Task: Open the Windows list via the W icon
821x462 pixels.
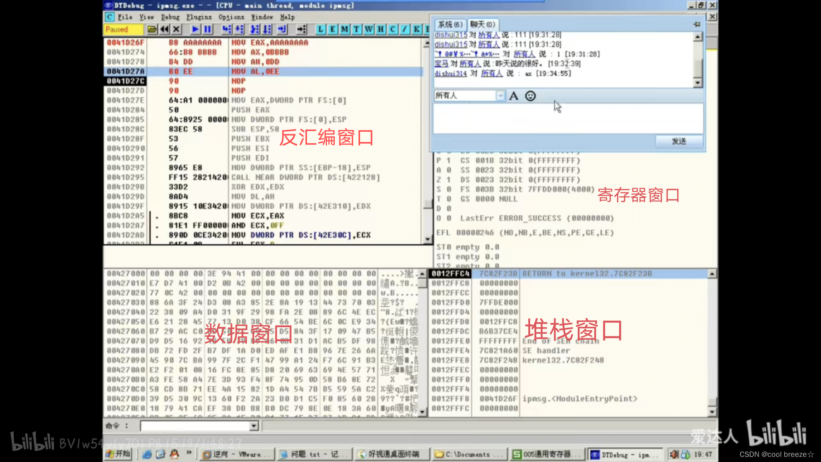Action: pos(369,30)
